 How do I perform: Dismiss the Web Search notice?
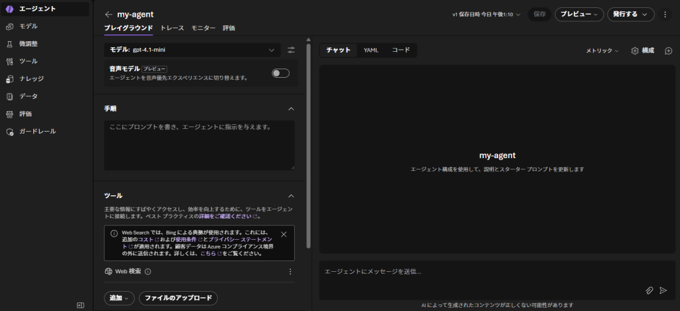(284, 234)
